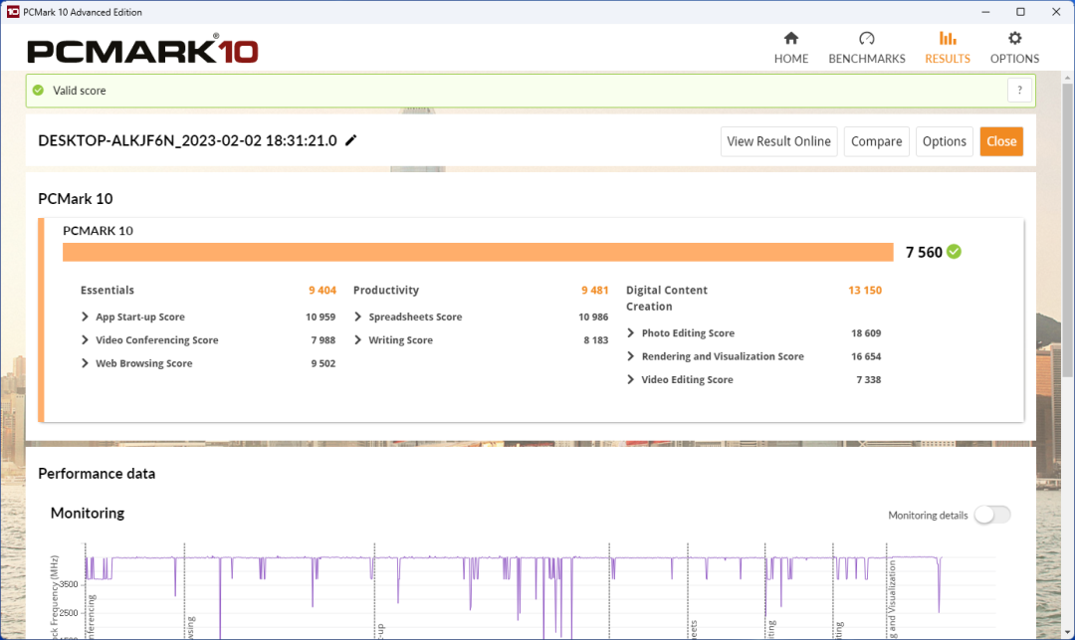Click the pencil icon to rename result
The height and width of the screenshot is (640, 1075).
coord(351,140)
